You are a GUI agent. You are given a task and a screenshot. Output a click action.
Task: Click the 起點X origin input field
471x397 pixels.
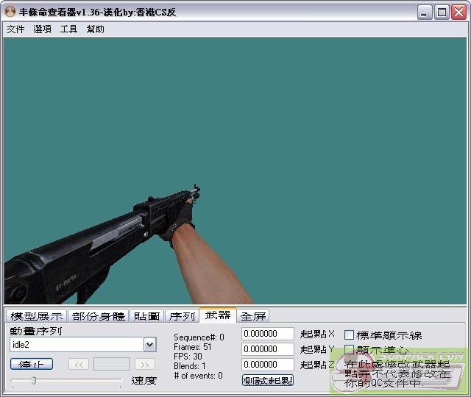tap(268, 335)
